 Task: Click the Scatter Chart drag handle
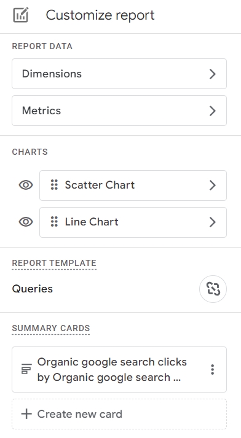(x=54, y=185)
